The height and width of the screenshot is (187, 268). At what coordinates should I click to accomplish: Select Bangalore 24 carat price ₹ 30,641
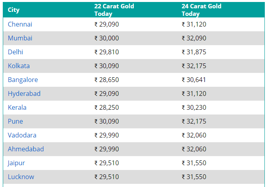(194, 80)
